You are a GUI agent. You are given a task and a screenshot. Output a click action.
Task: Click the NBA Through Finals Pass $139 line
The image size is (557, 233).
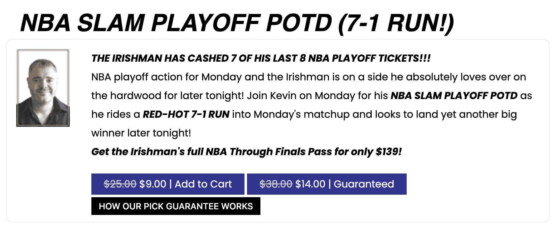[246, 152]
